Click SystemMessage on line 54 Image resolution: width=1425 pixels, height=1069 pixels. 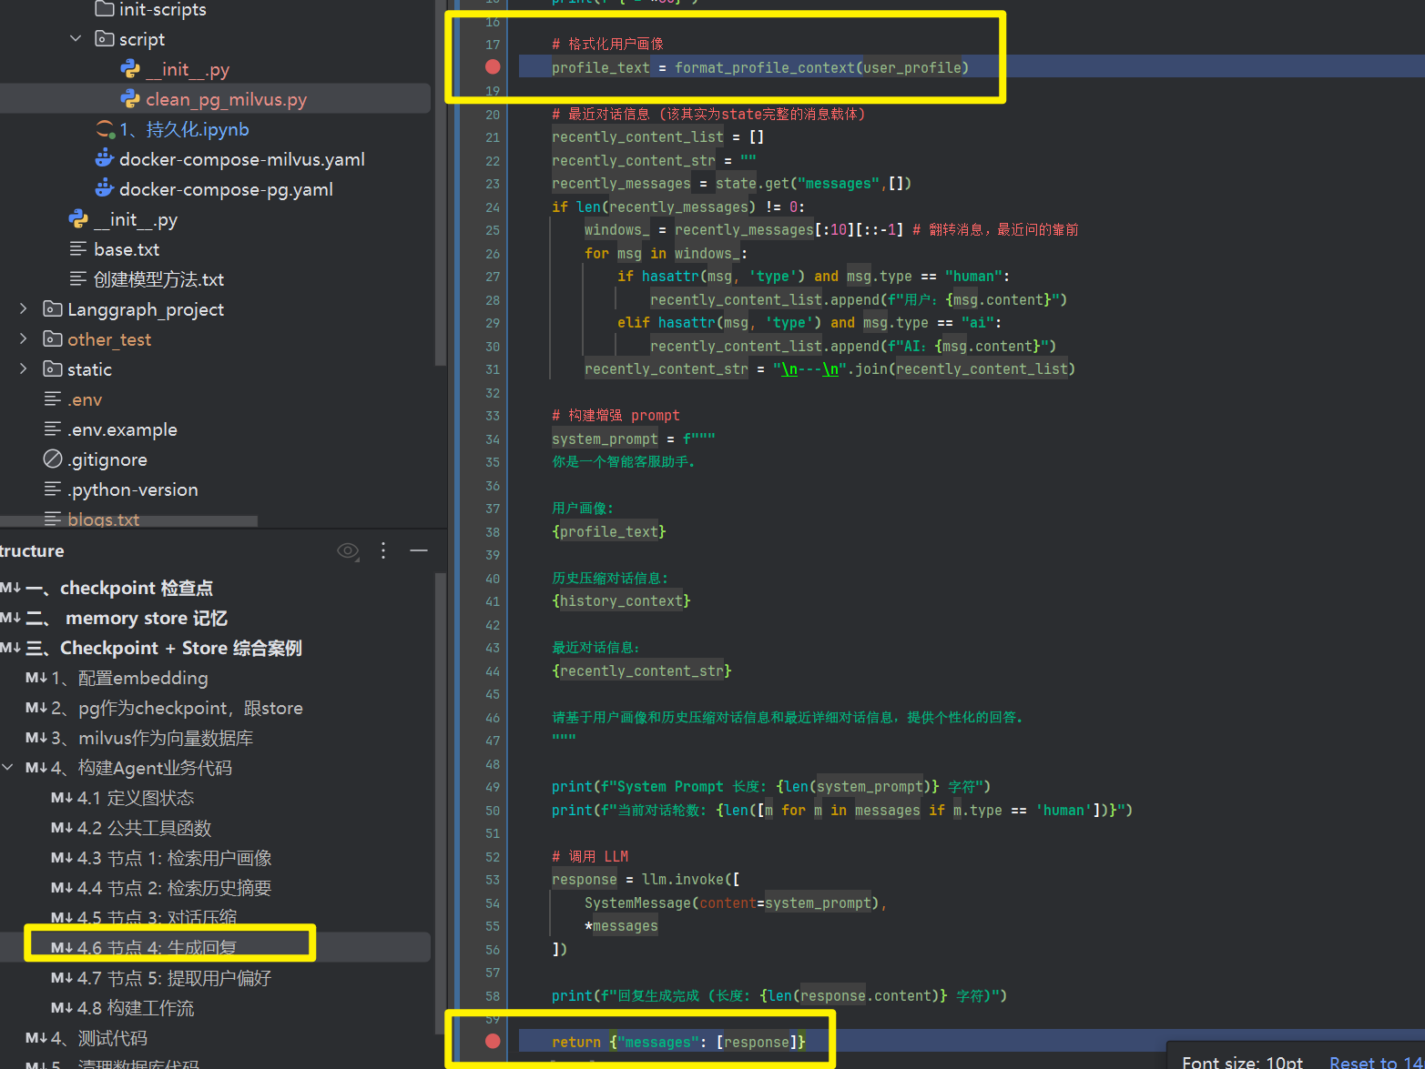point(637,903)
